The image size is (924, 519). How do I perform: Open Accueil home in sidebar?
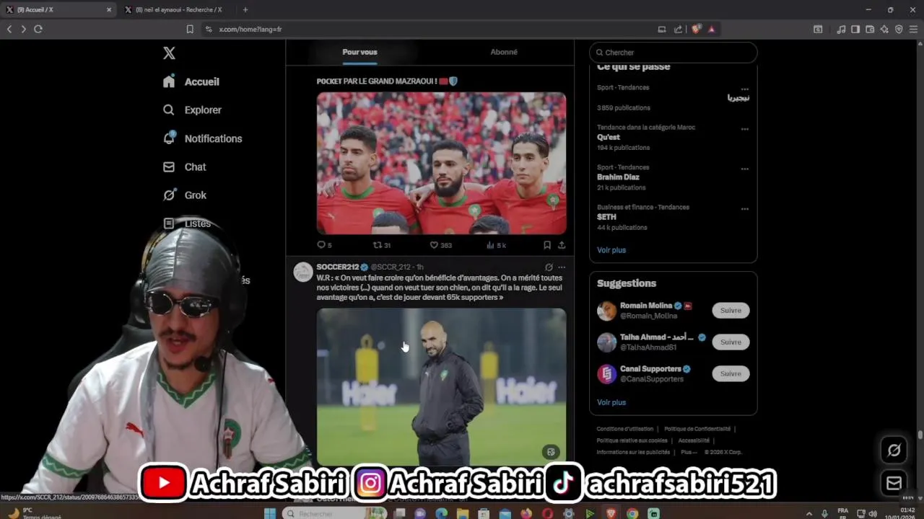click(192, 81)
